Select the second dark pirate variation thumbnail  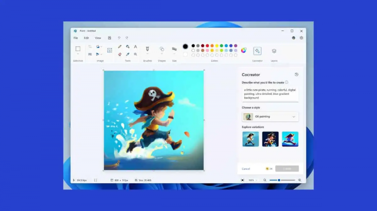[270, 139]
